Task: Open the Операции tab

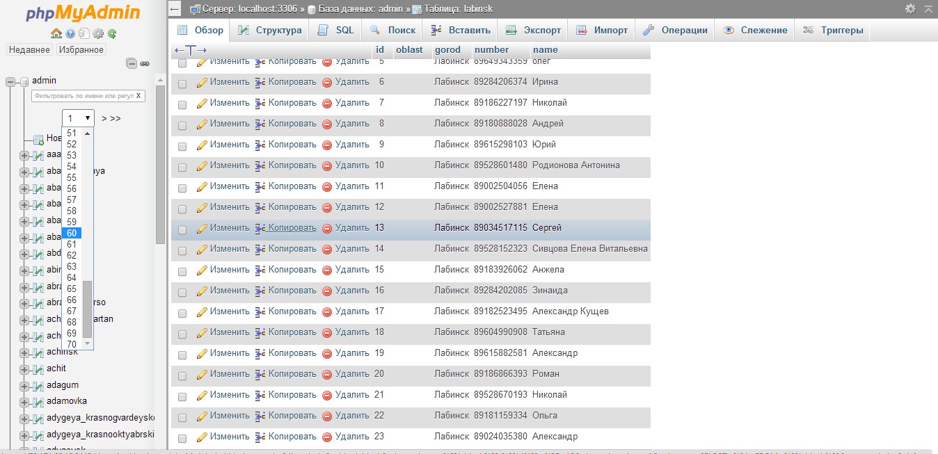Action: point(675,30)
